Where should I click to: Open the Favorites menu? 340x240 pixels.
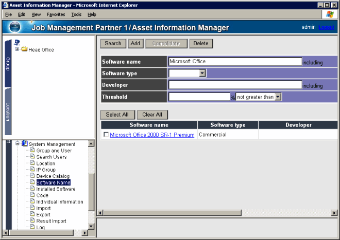coord(56,14)
